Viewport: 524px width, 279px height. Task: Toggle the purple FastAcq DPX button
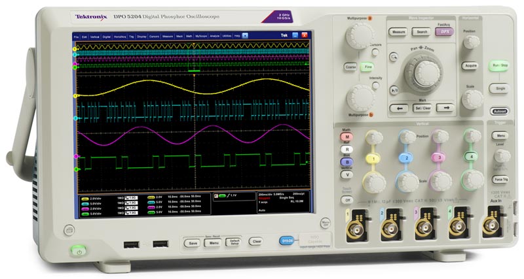[444, 31]
